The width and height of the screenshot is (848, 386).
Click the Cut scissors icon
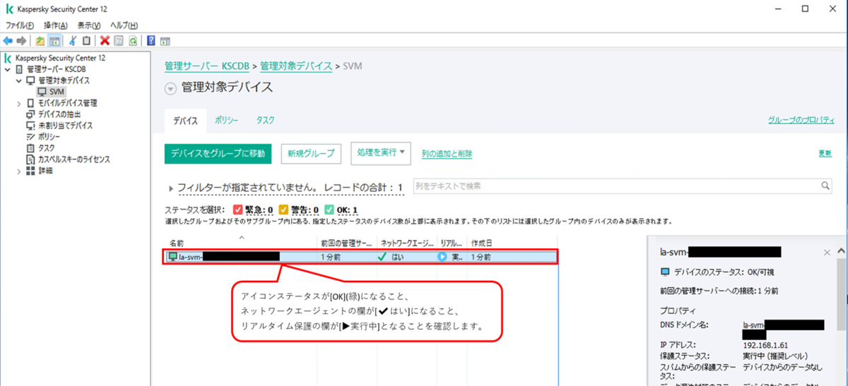pyautogui.click(x=73, y=40)
